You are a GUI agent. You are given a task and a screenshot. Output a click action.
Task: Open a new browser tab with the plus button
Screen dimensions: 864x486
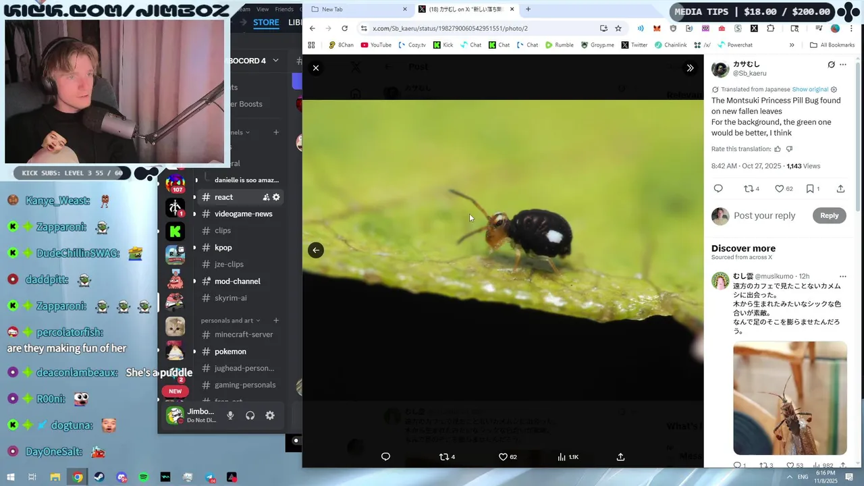pos(528,9)
